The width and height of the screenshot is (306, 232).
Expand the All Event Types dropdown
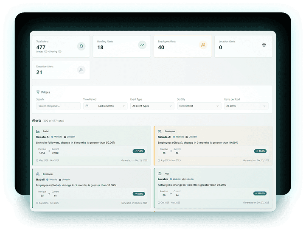(152, 106)
